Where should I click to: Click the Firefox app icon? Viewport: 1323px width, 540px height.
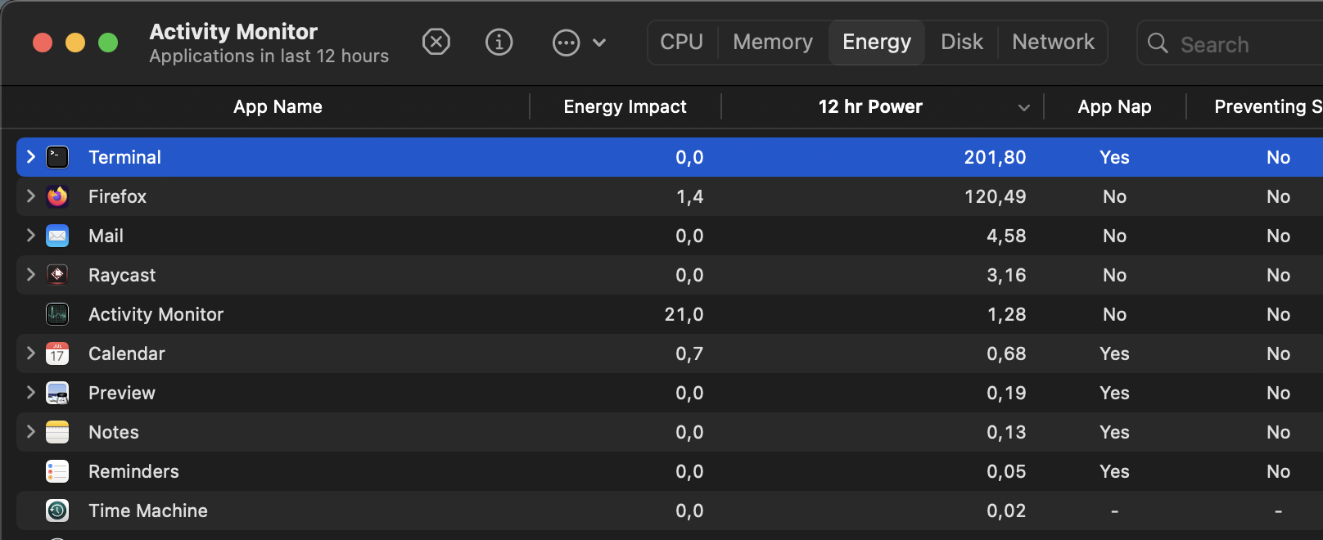57,196
